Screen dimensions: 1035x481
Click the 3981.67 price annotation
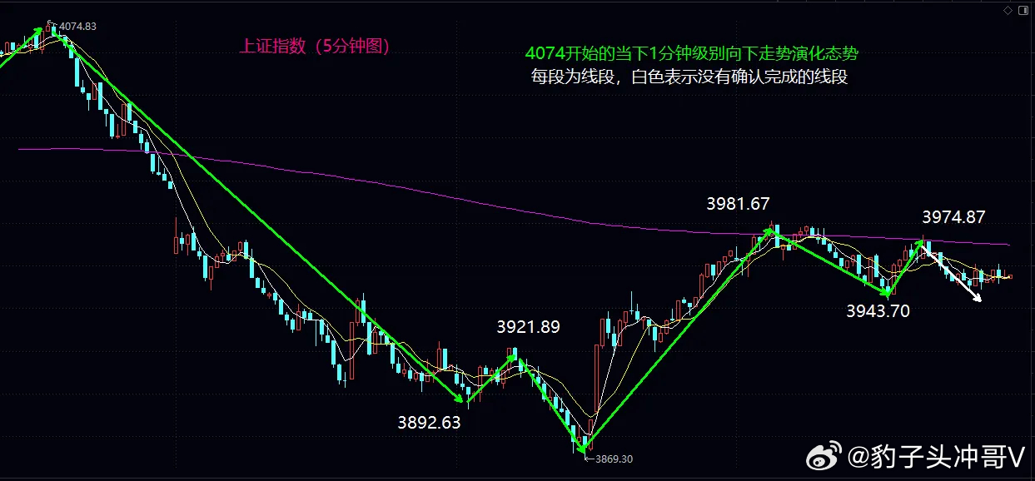point(739,204)
